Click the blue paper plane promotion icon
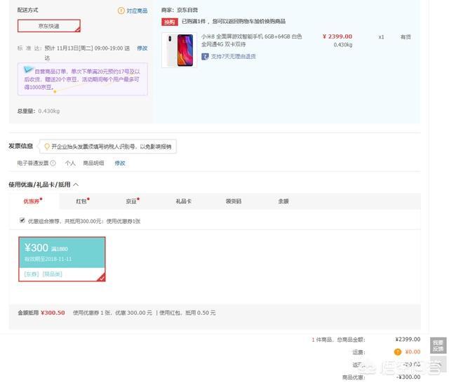 click(x=28, y=69)
